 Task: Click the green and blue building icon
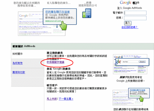click(87, 13)
